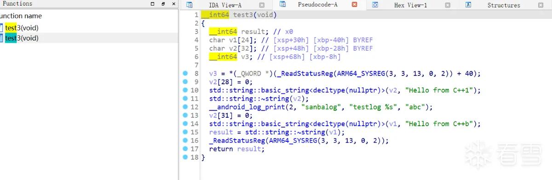Click the Hex View-1 tab icon
The image size is (552, 180).
pos(375,5)
